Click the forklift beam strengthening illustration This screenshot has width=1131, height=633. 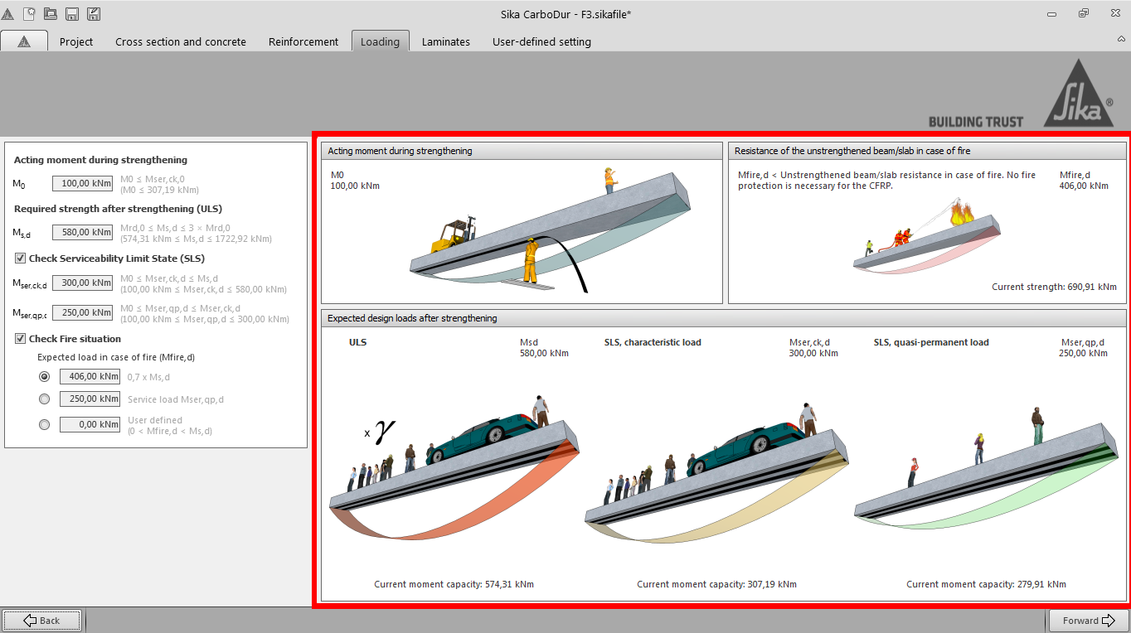pos(552,232)
